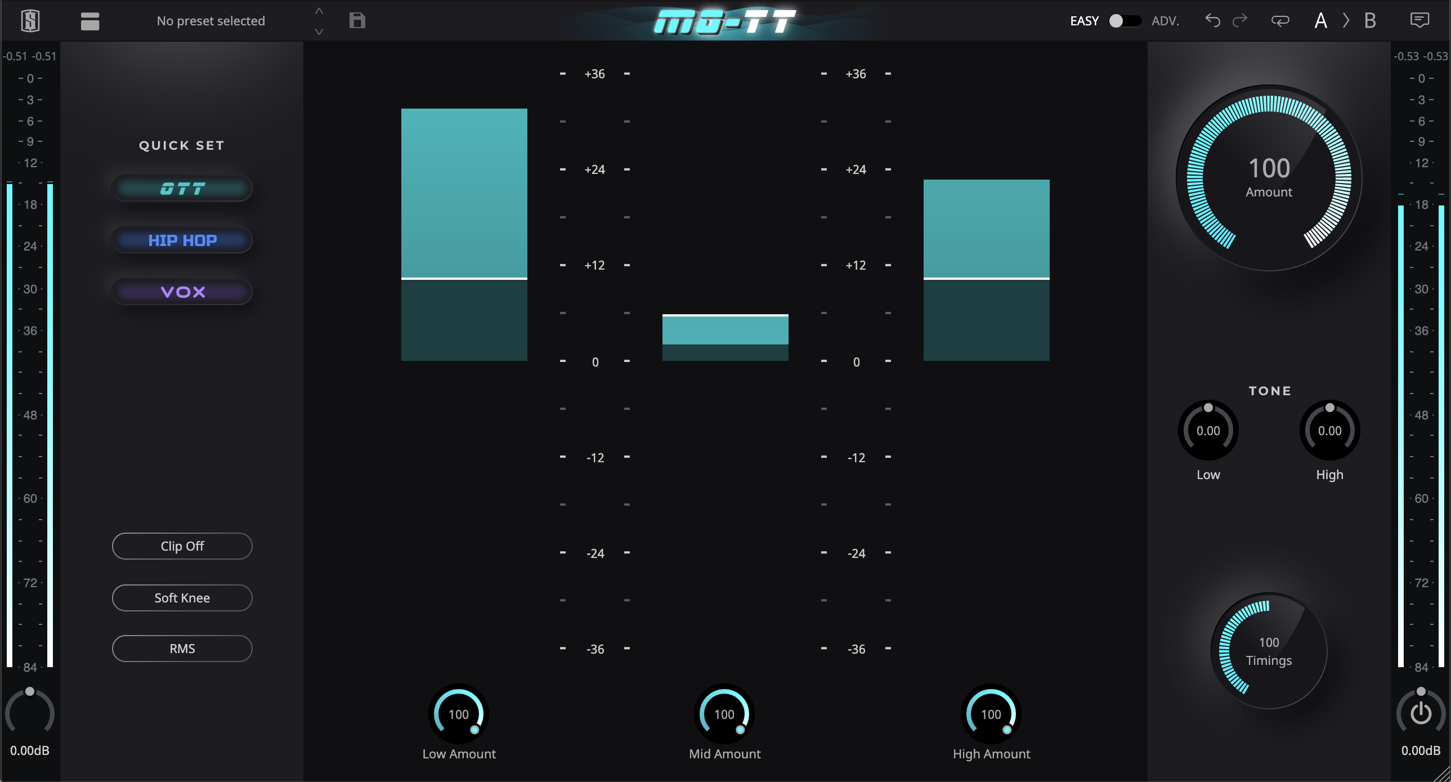Click the link icon in header
This screenshot has height=782, width=1451.
click(x=1280, y=21)
